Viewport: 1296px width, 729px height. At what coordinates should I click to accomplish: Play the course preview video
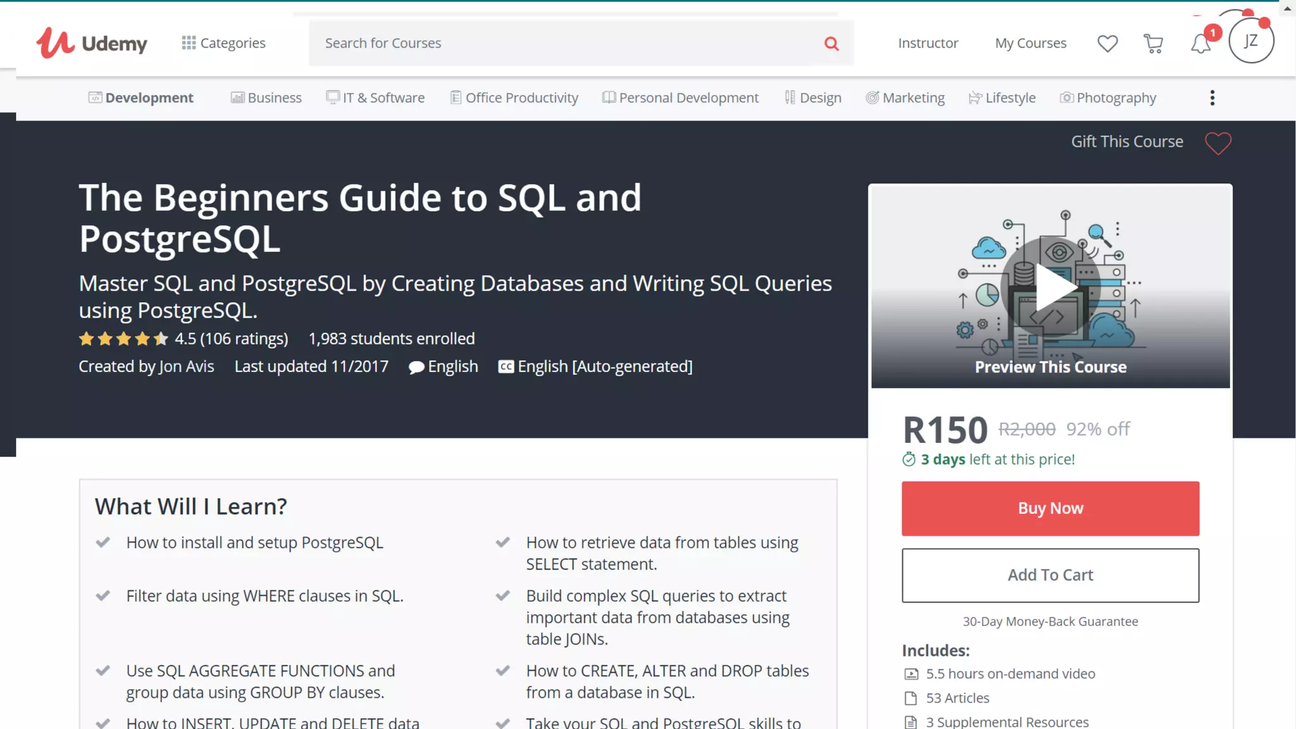(1050, 287)
